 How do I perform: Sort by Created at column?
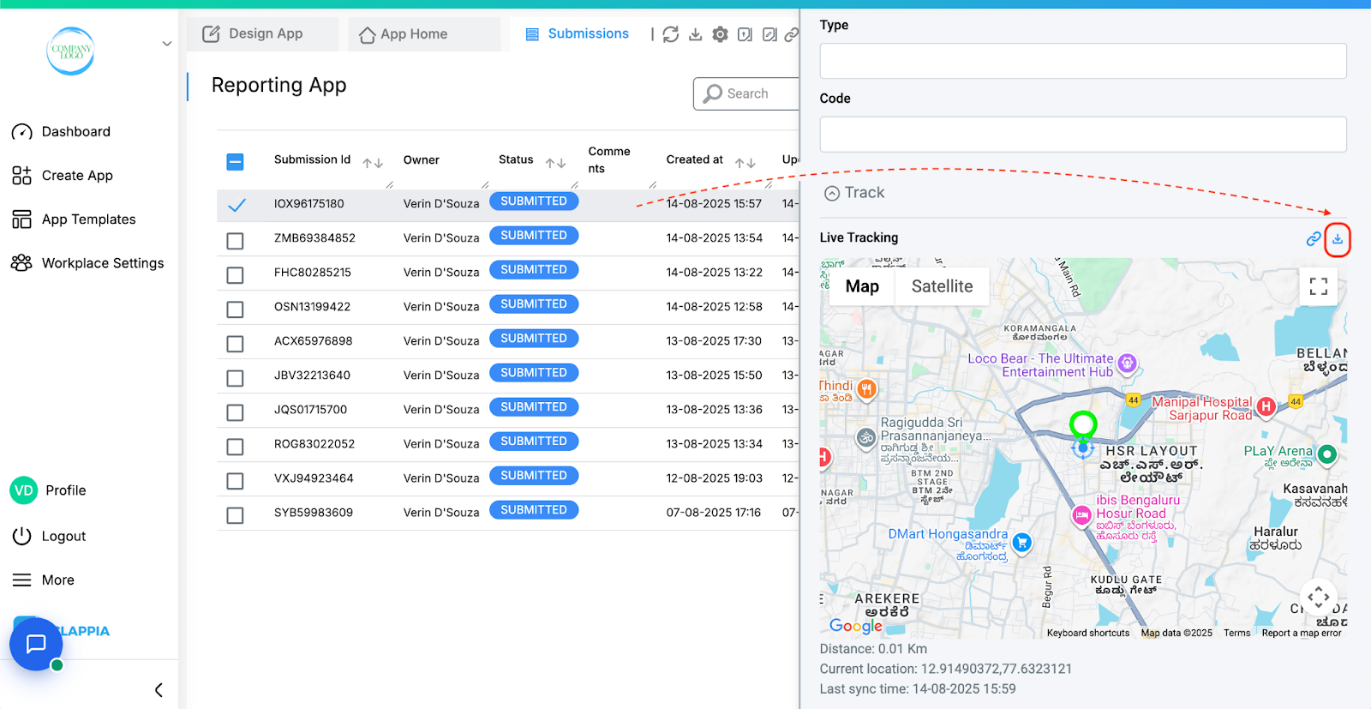[745, 162]
